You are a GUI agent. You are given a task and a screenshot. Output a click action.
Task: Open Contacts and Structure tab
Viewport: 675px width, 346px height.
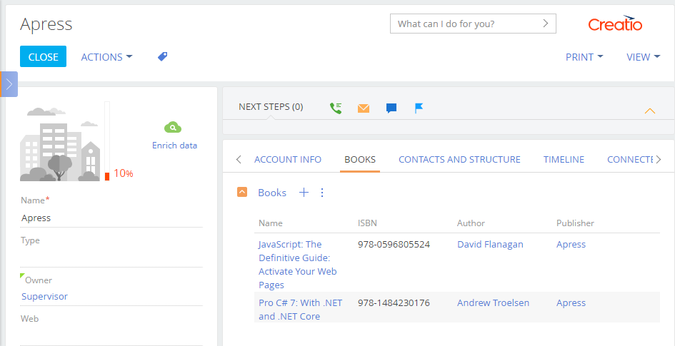point(459,160)
